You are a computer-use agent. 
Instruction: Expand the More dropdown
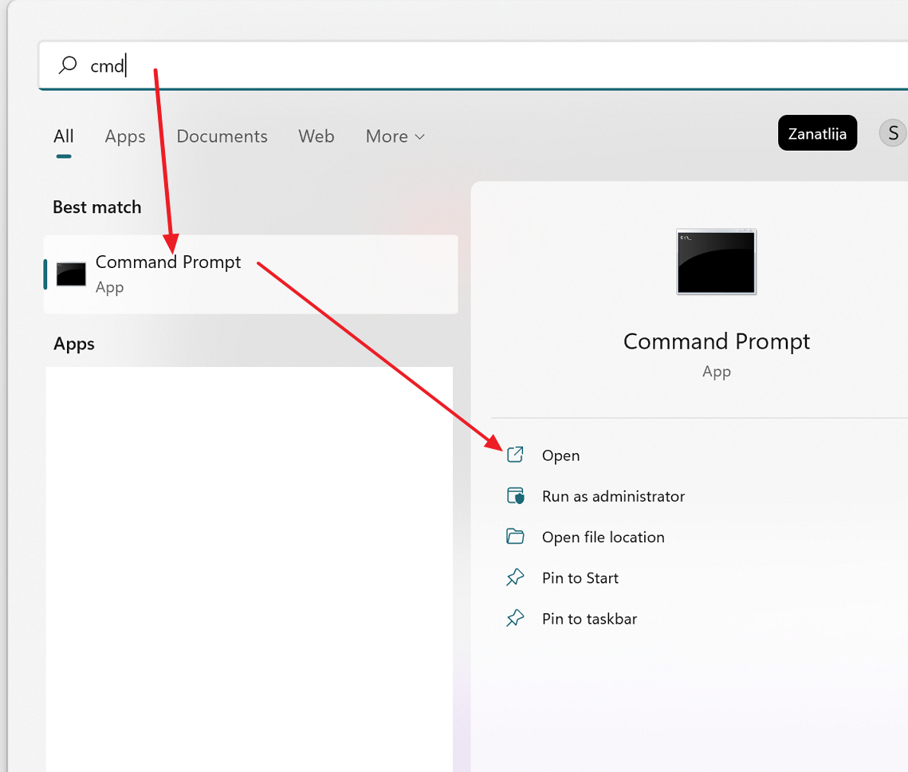pyautogui.click(x=395, y=136)
